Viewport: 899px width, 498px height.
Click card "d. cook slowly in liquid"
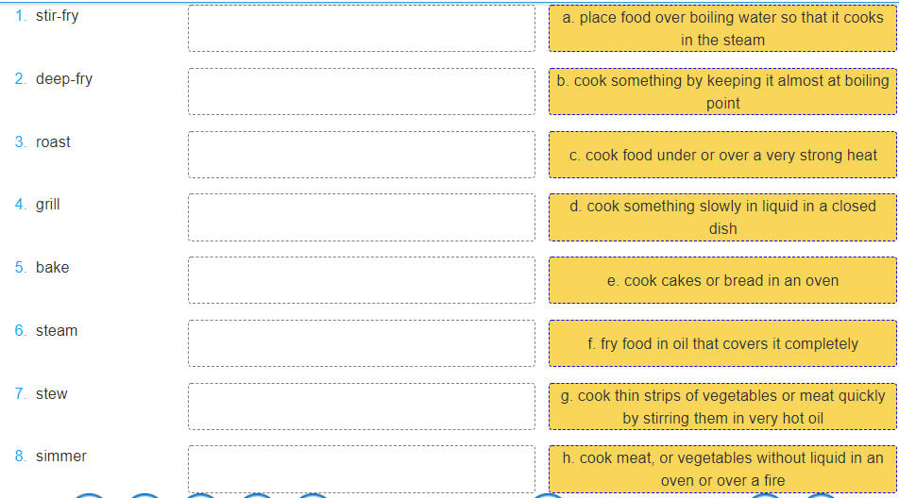coord(722,217)
